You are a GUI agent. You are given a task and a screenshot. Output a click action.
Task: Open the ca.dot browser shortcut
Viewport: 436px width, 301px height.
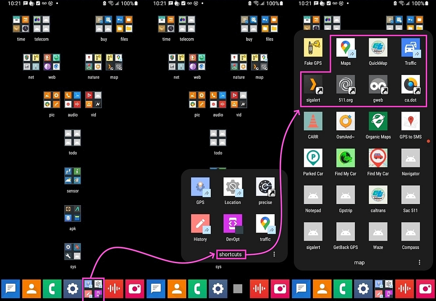click(410, 84)
